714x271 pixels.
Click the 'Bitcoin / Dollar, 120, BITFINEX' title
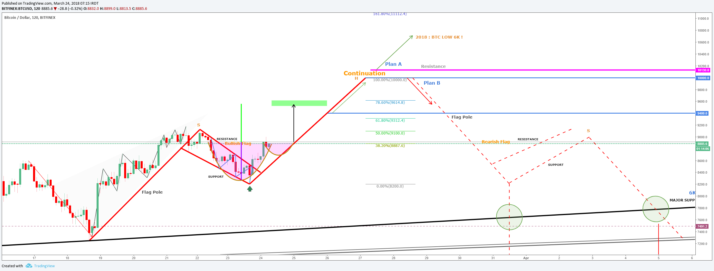(x=30, y=18)
